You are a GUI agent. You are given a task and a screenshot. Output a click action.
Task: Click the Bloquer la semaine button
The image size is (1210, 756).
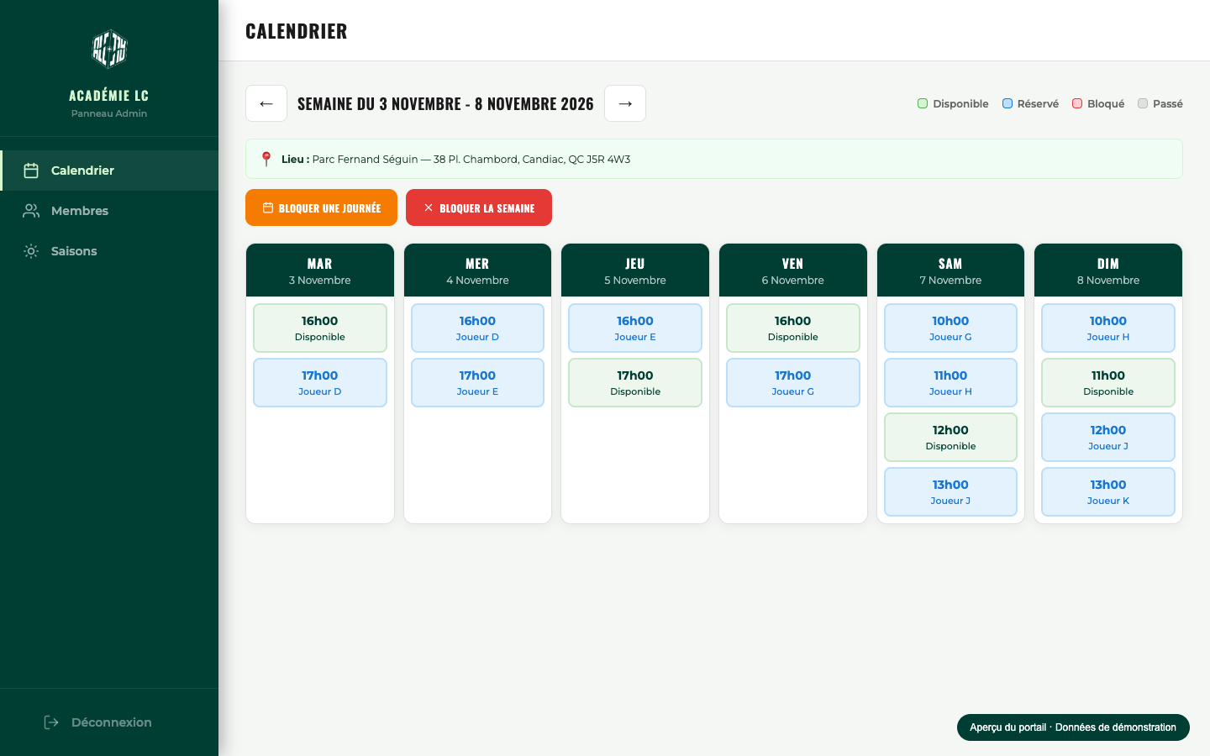pyautogui.click(x=479, y=207)
